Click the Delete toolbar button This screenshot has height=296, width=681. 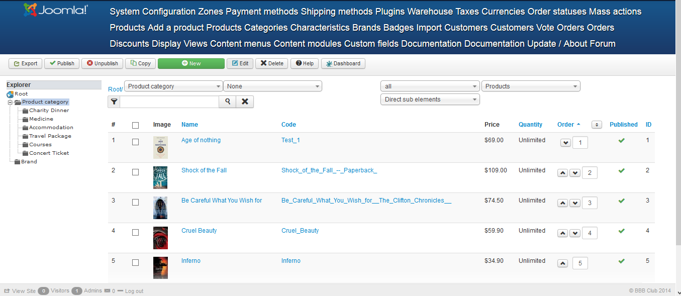click(x=271, y=64)
